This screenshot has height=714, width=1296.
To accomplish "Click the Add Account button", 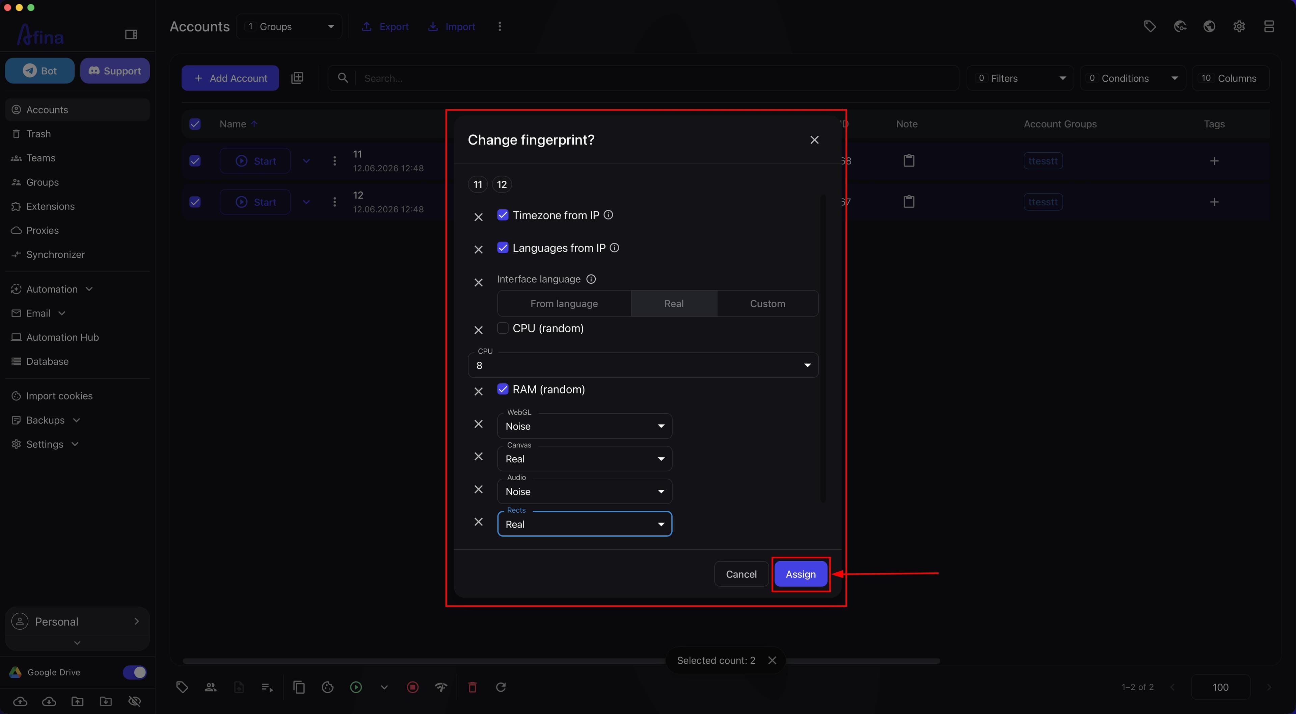I will [230, 78].
